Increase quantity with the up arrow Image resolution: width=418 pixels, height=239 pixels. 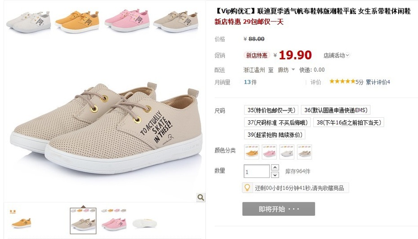pyautogui.click(x=275, y=167)
